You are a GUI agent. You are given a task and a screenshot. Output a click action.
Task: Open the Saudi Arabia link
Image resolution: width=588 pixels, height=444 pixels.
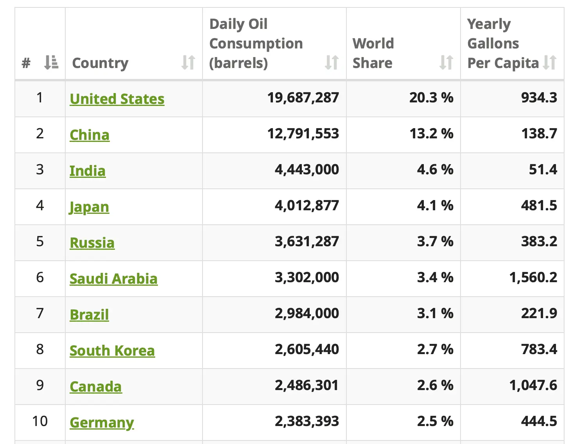(113, 279)
